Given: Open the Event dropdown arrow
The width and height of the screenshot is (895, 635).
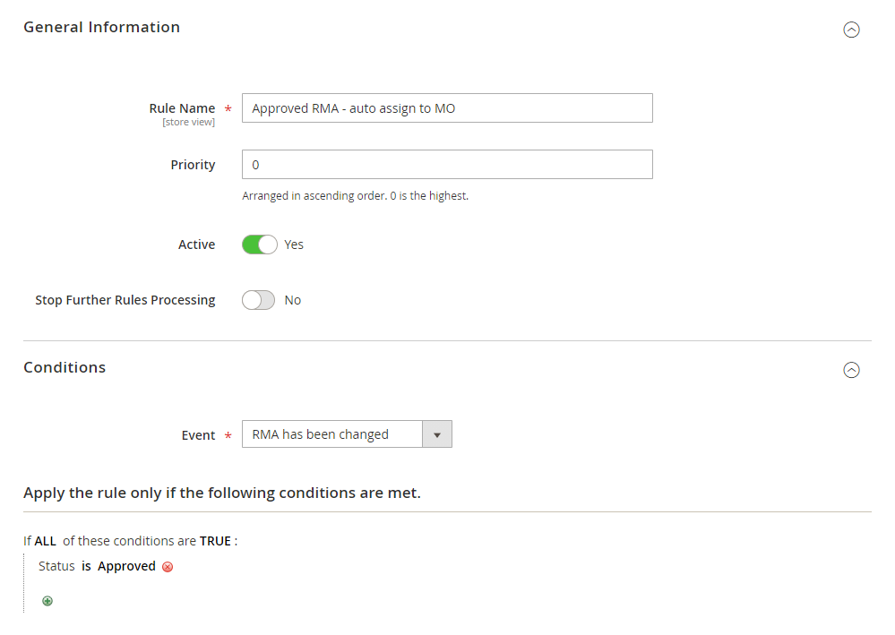Looking at the screenshot, I should tap(437, 434).
